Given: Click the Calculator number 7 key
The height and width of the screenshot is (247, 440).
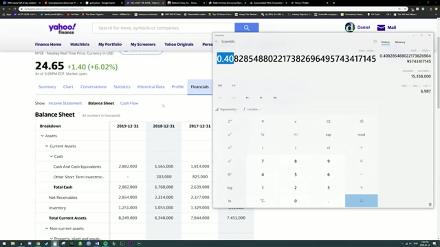Looking at the screenshot, I should [x=263, y=161].
